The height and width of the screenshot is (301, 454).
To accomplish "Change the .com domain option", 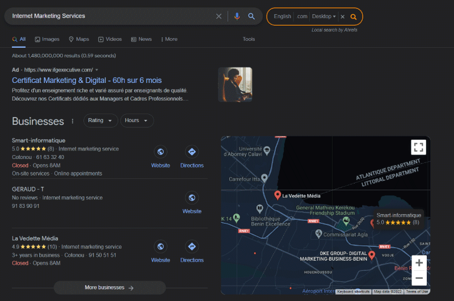I will coord(302,16).
